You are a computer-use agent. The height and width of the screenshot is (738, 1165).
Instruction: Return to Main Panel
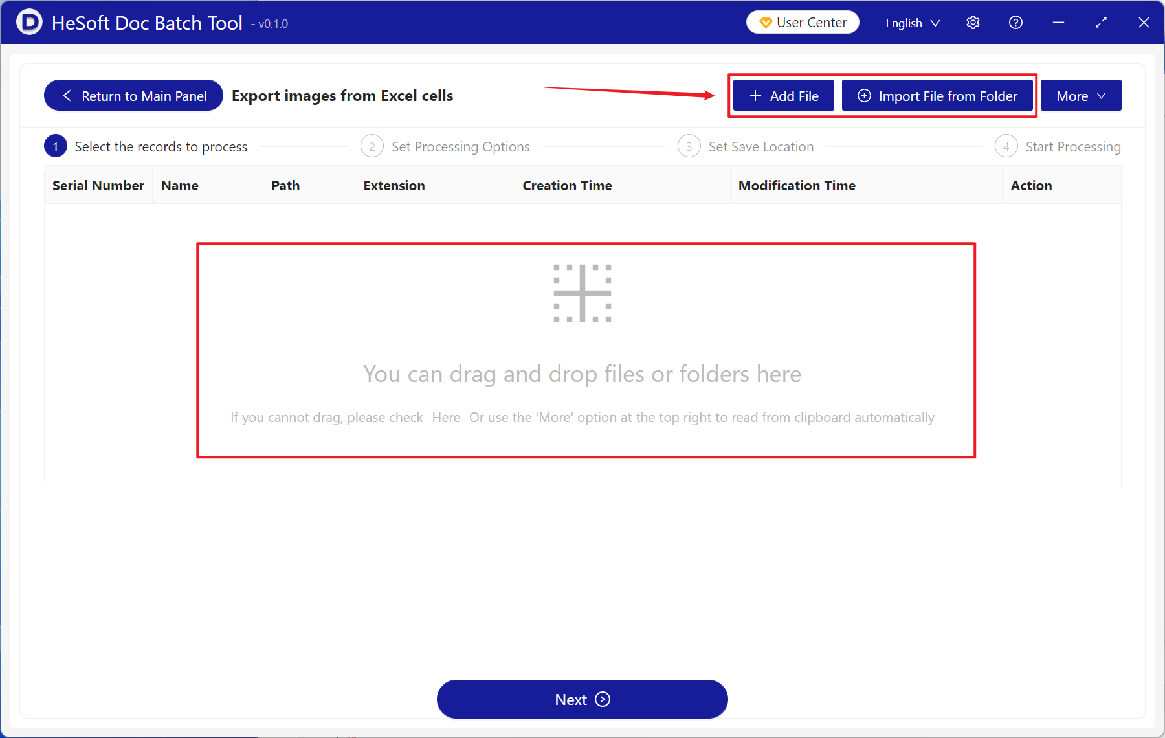point(133,96)
